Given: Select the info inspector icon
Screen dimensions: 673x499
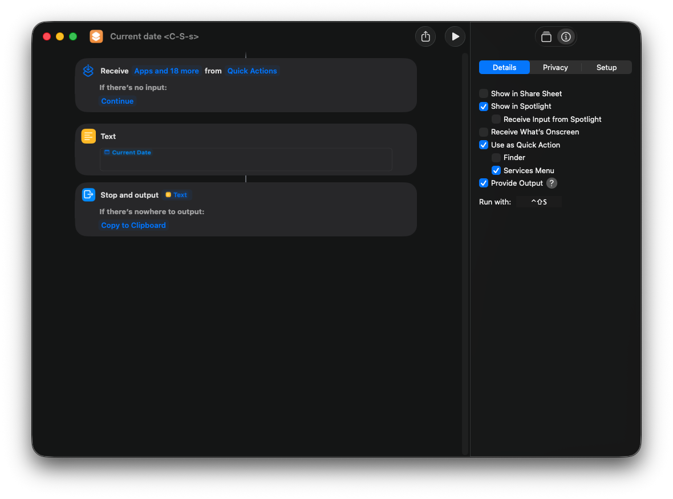Looking at the screenshot, I should [566, 36].
